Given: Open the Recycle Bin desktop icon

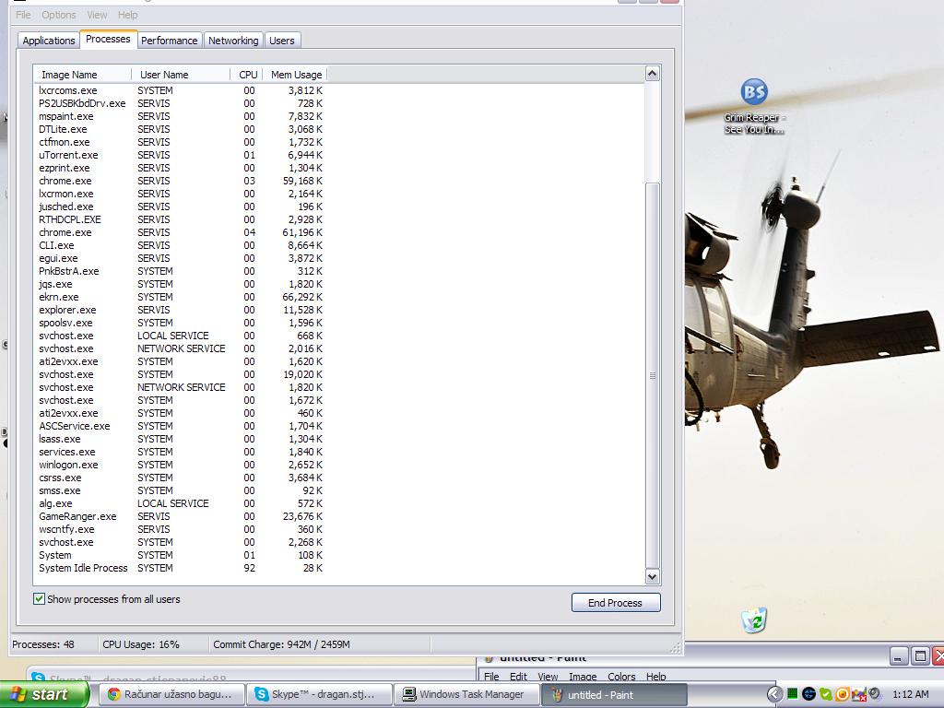Looking at the screenshot, I should 754,619.
